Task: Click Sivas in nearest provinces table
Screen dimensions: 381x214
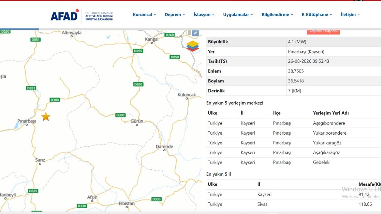Action: pyautogui.click(x=262, y=204)
